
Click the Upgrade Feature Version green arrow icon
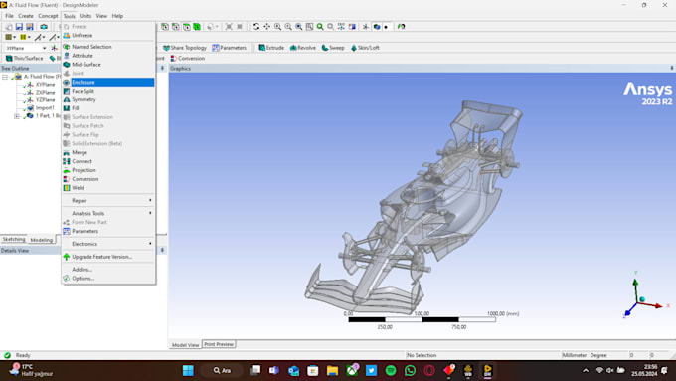(x=67, y=257)
